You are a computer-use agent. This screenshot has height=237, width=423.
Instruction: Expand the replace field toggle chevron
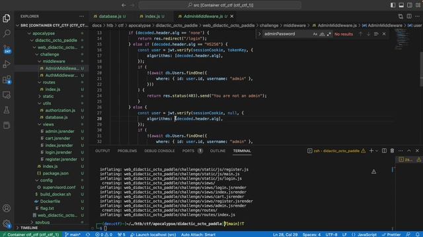[x=260, y=34]
